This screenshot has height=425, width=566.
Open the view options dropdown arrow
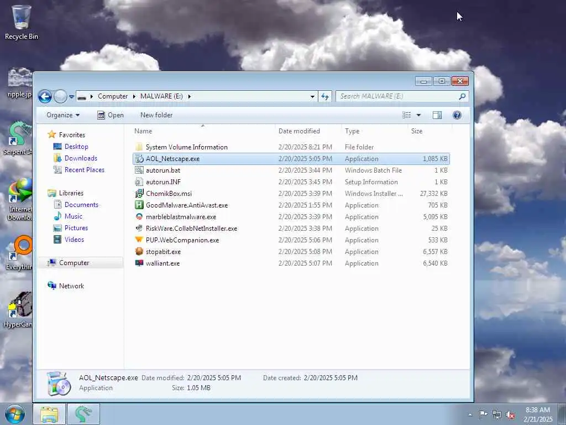point(419,115)
